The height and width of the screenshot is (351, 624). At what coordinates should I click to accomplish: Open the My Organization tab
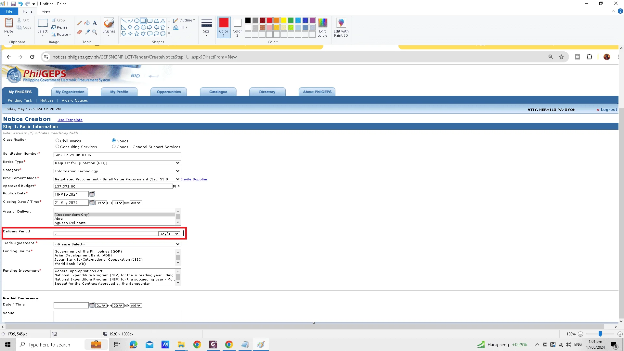coord(70,92)
